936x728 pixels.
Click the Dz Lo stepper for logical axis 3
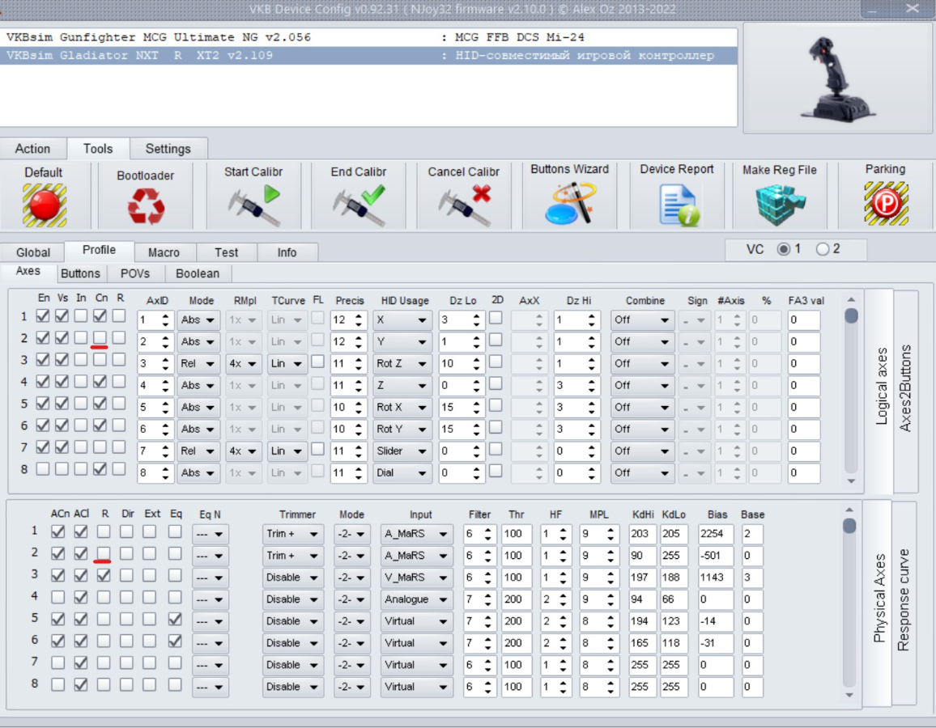tap(476, 364)
